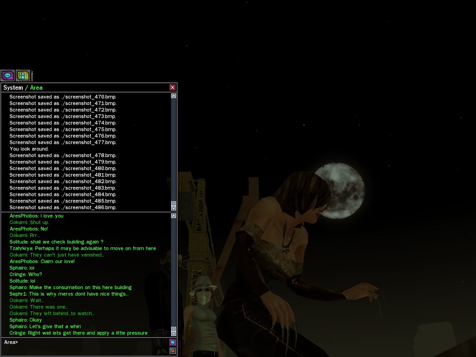This screenshot has height=357, width=476.
Task: Switch to the System tab
Action: point(13,88)
